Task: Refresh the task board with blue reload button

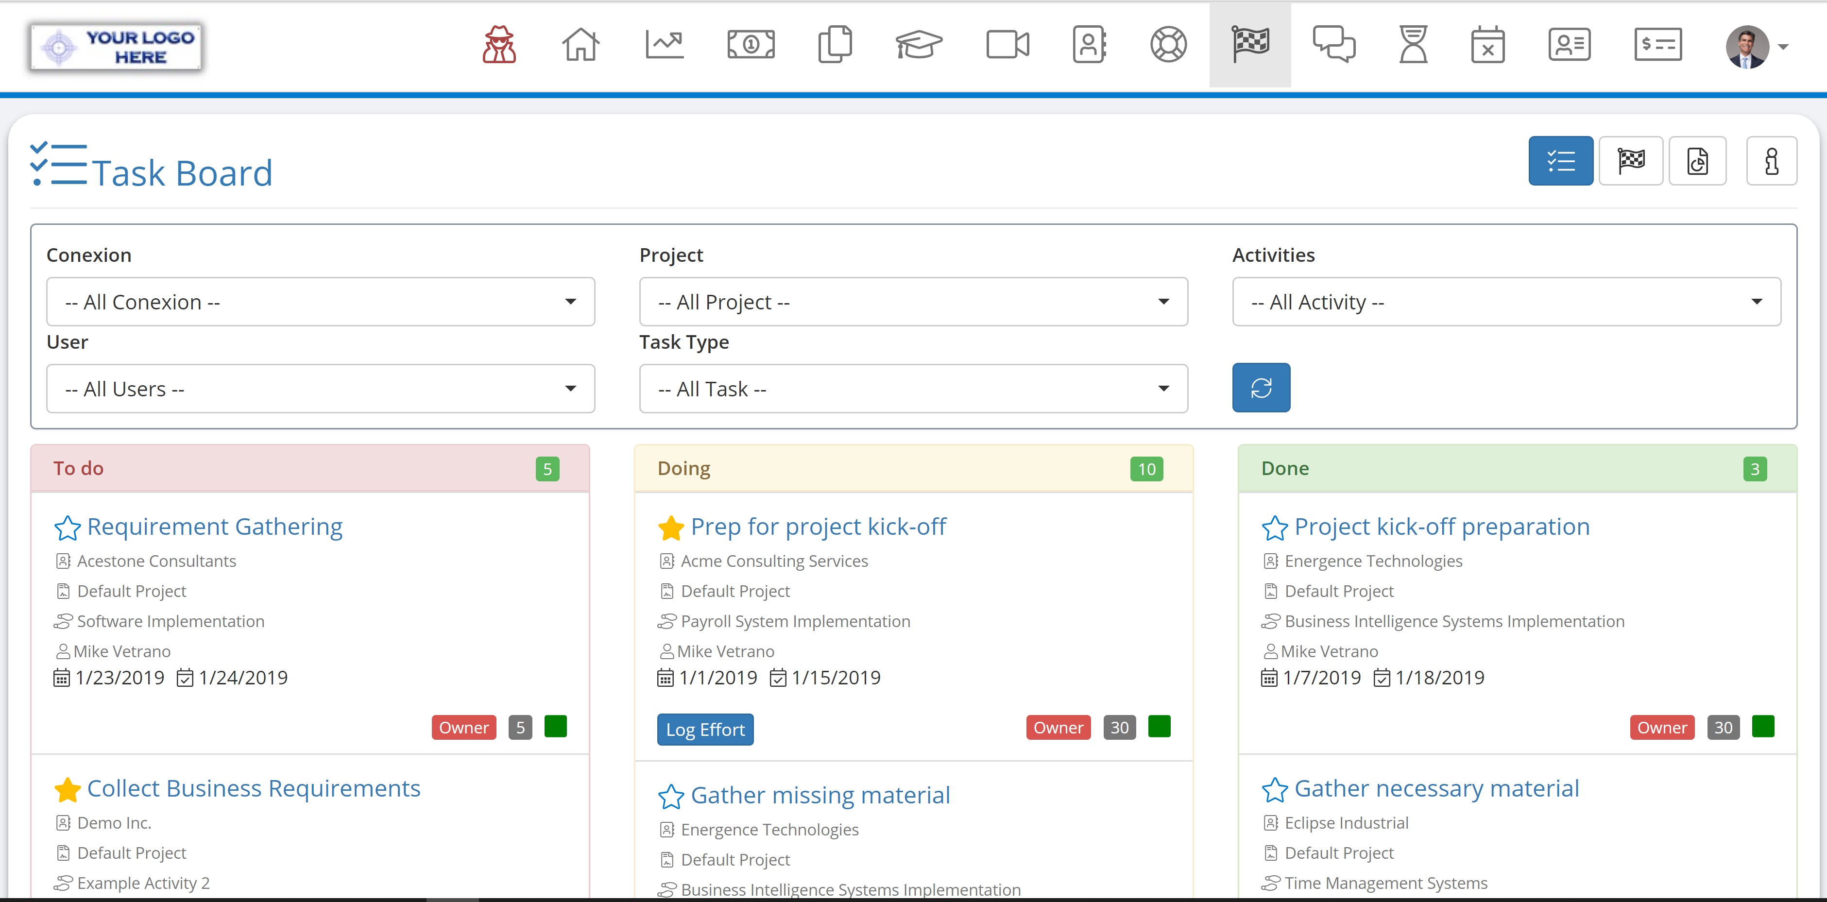Action: coord(1261,388)
